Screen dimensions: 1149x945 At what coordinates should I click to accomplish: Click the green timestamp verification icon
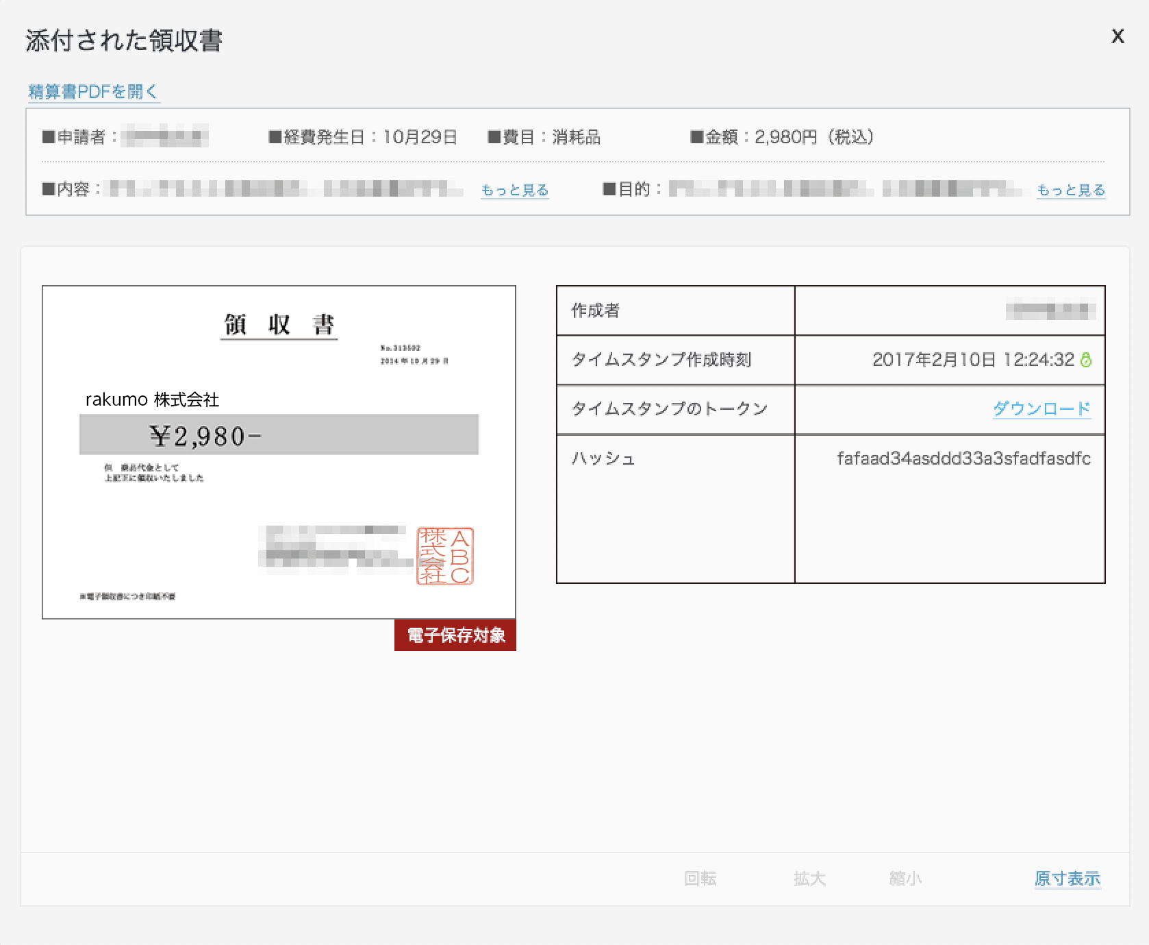1086,360
